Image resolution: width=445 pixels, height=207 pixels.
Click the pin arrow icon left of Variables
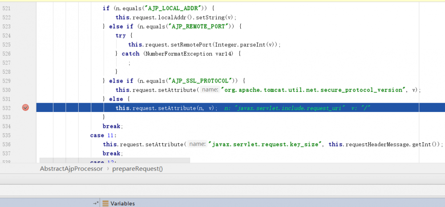pos(96,203)
